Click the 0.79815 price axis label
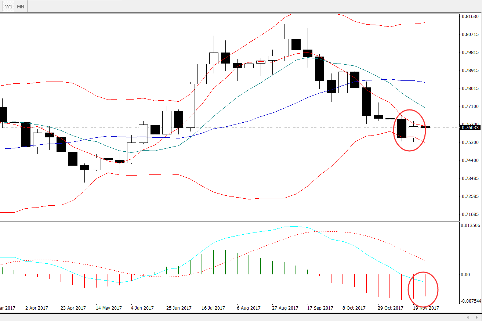 (x=471, y=53)
